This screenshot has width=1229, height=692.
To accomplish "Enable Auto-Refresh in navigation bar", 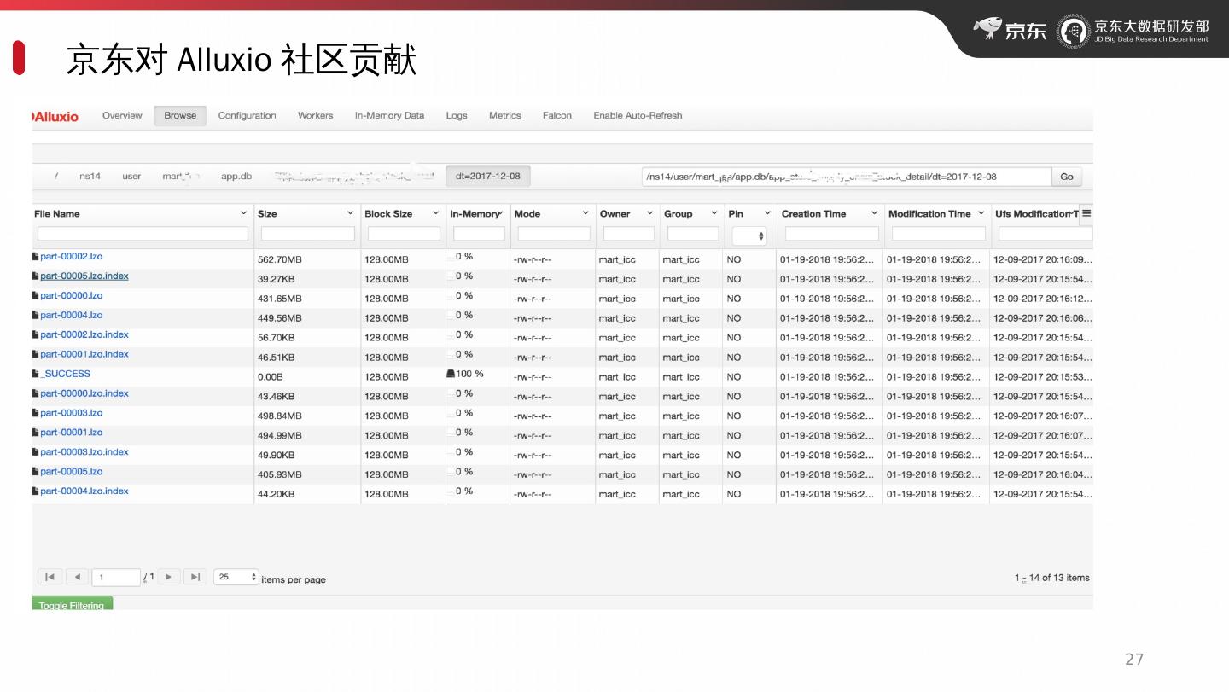I will click(638, 116).
